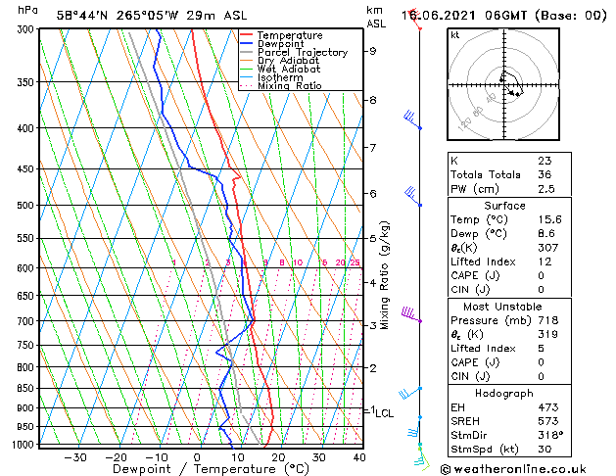Click the 1000 hPa pressure label
Screen dimensions: 616x476
point(24,445)
